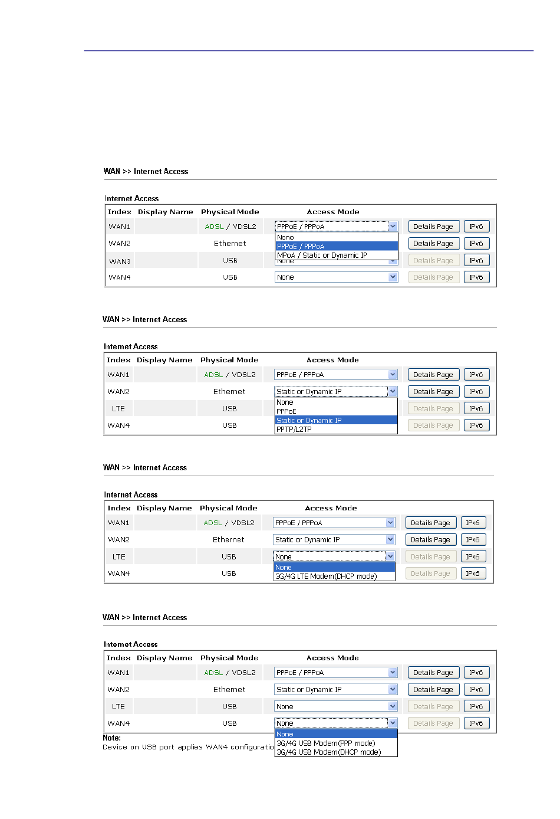Click 'Note:' label below bottom panel
This screenshot has height=819, width=560.
[111, 738]
